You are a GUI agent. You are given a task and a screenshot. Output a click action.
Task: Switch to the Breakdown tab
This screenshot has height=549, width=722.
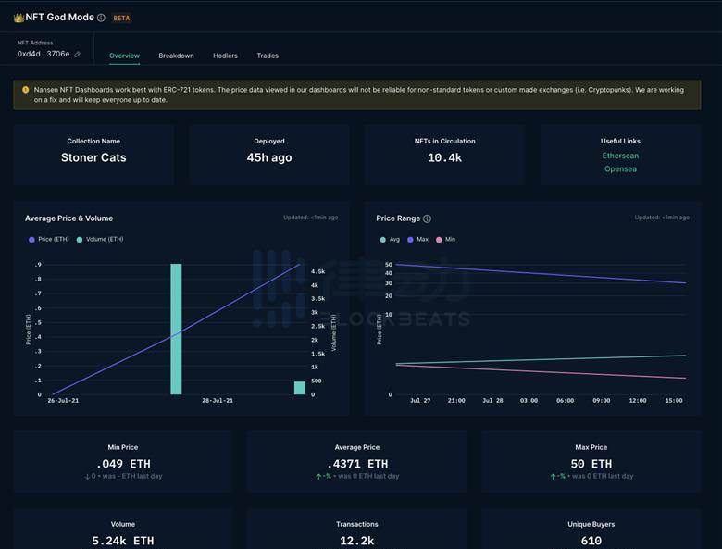(177, 56)
